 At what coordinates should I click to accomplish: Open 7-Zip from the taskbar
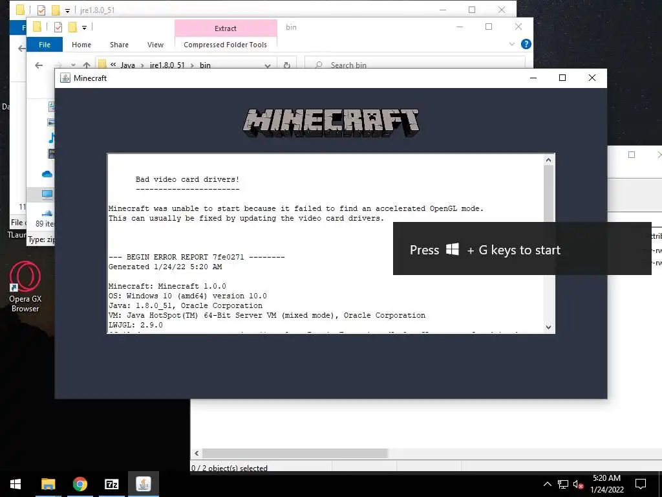coord(111,484)
